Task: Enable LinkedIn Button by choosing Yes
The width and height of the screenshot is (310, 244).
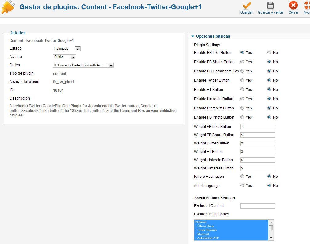Action: (242, 99)
